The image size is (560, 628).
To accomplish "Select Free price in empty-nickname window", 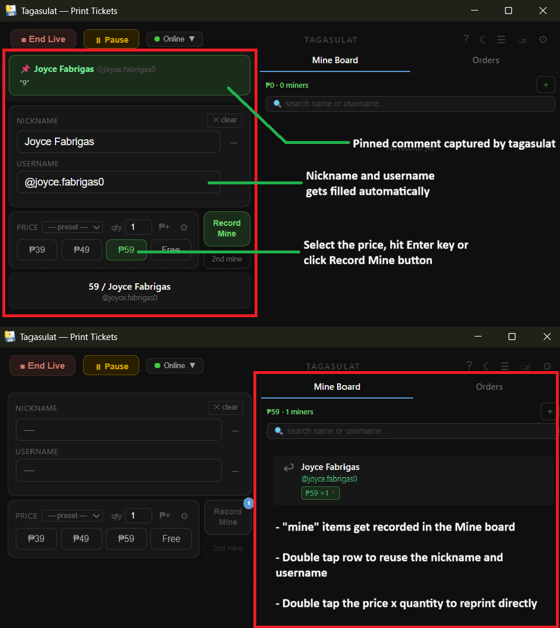I will pos(171,538).
